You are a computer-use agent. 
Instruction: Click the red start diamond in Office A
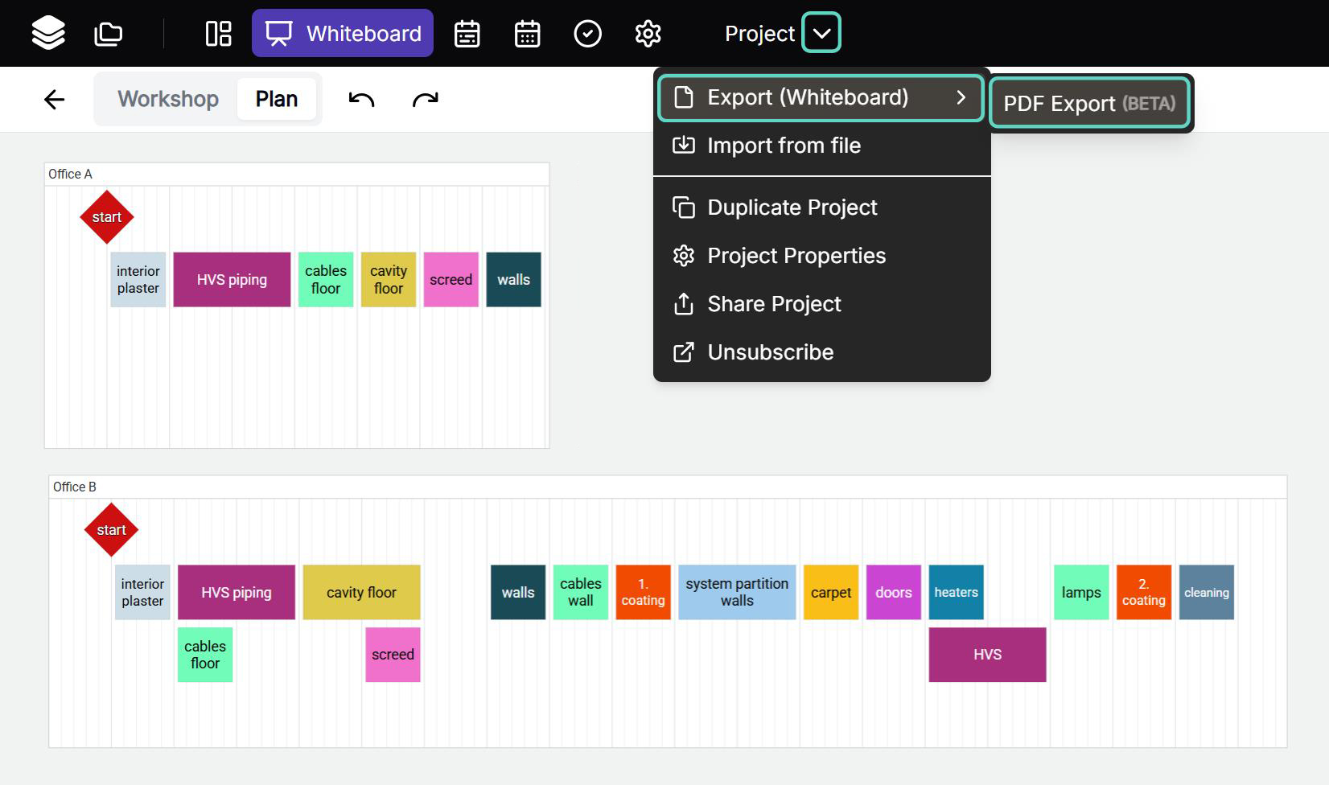[107, 217]
